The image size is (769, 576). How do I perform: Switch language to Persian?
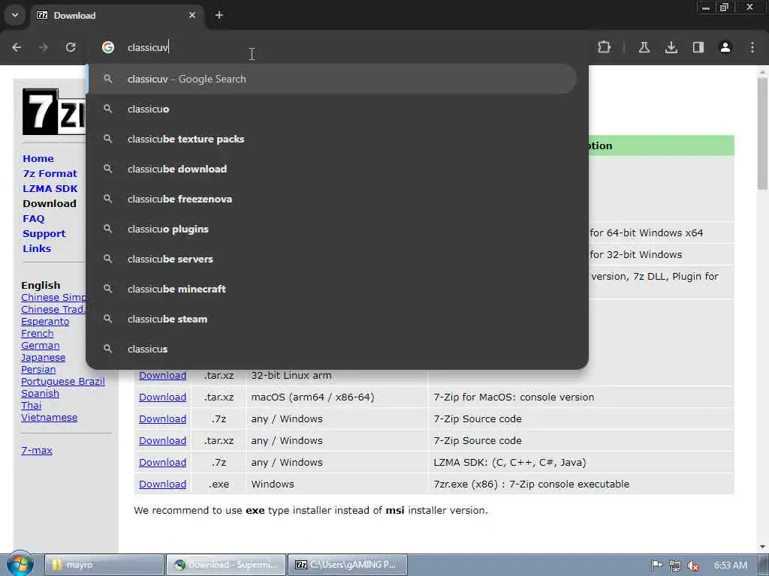click(x=38, y=369)
